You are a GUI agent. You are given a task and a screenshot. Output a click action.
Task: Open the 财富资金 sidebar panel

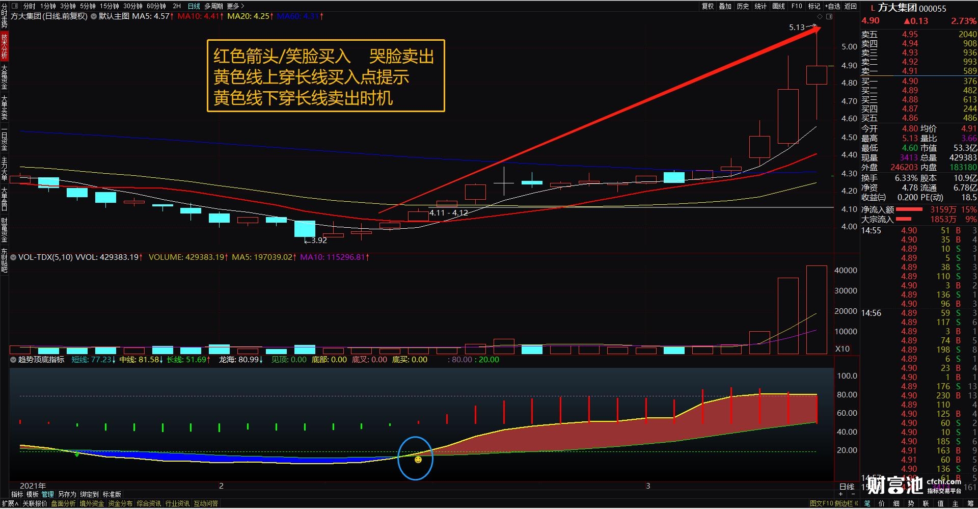point(4,230)
